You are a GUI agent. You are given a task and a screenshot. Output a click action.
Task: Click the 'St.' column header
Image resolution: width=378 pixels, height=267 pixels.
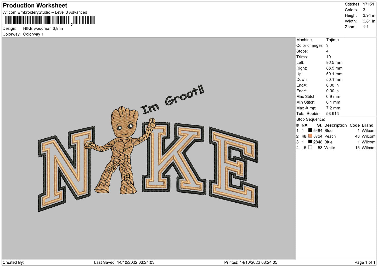pyautogui.click(x=320, y=125)
